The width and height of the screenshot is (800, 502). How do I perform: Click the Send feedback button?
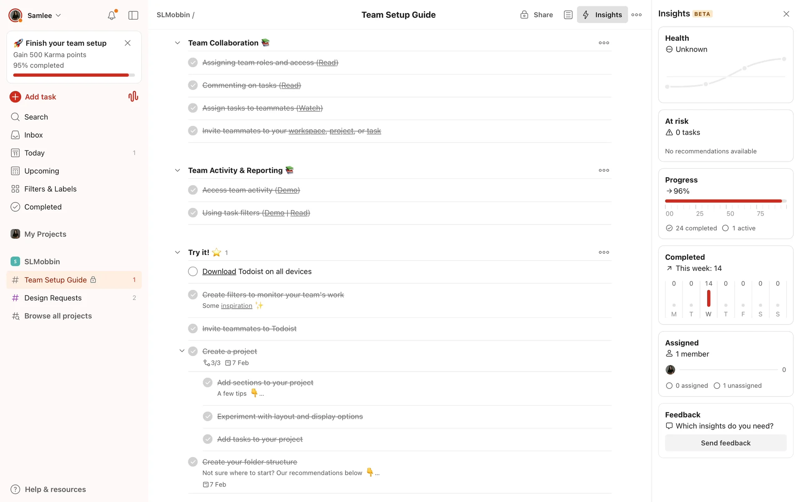[x=725, y=443]
